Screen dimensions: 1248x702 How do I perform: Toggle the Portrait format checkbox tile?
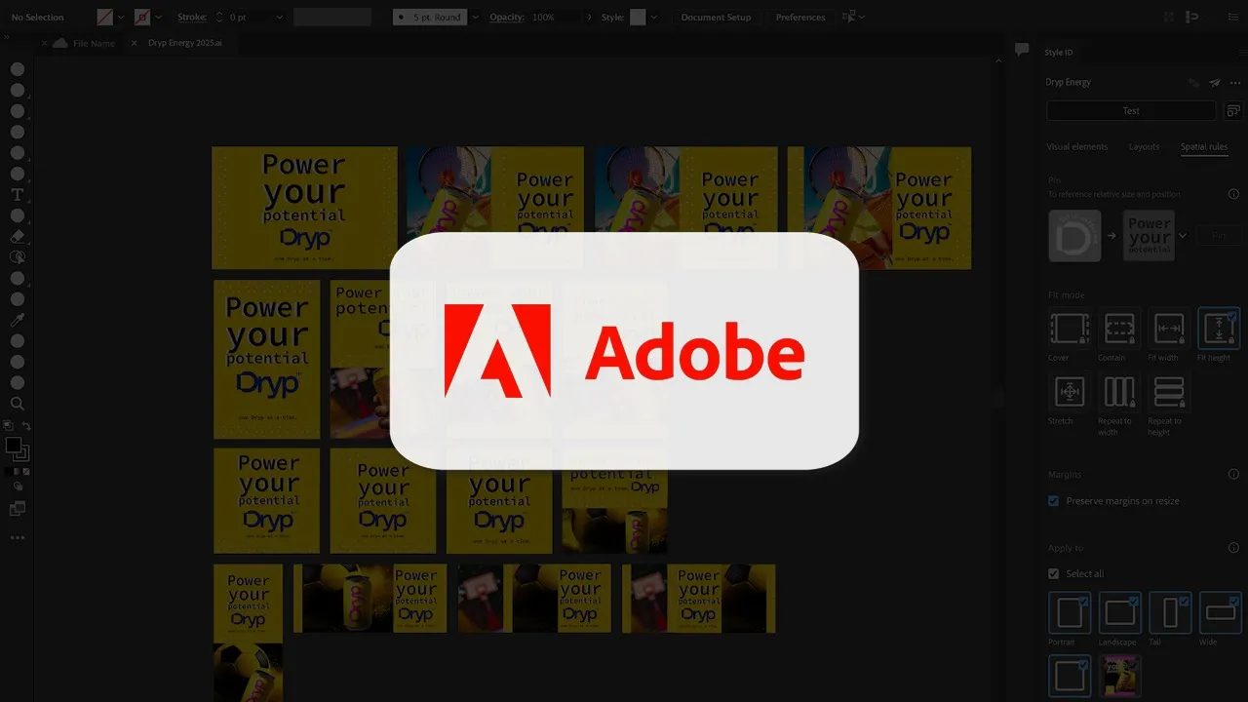[x=1070, y=613]
